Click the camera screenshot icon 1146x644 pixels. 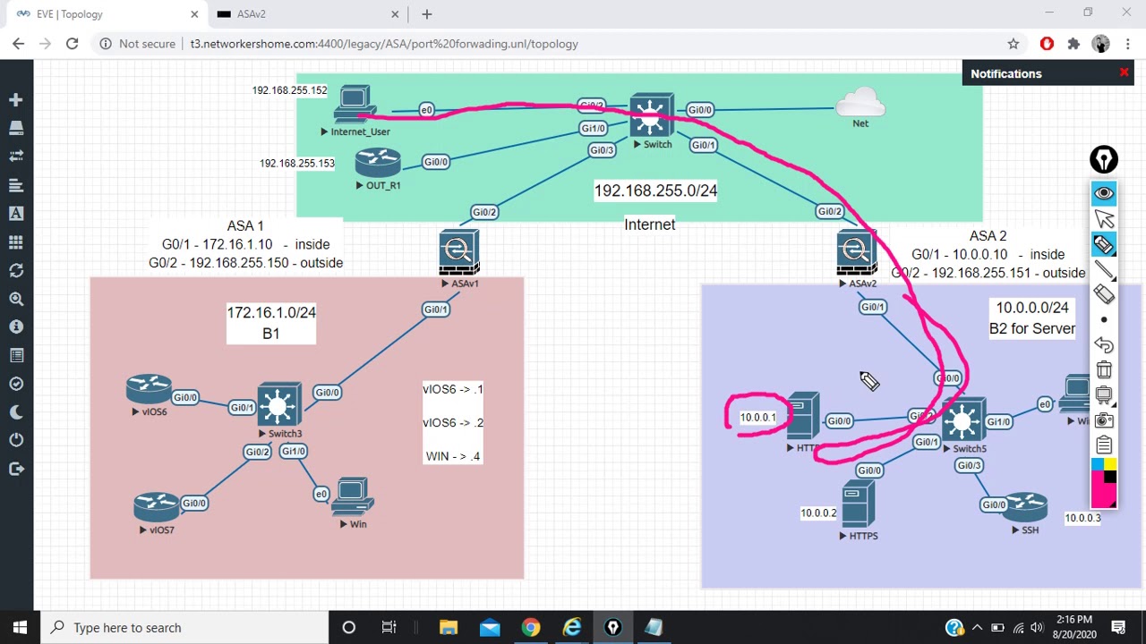[1104, 420]
